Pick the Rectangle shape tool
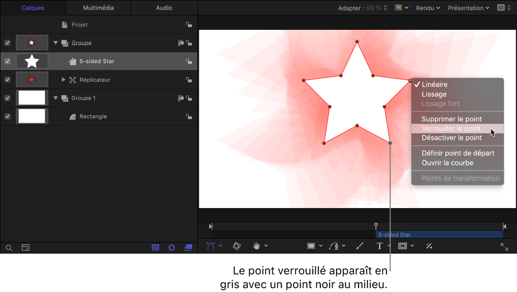This screenshot has width=517, height=292. pos(311,246)
